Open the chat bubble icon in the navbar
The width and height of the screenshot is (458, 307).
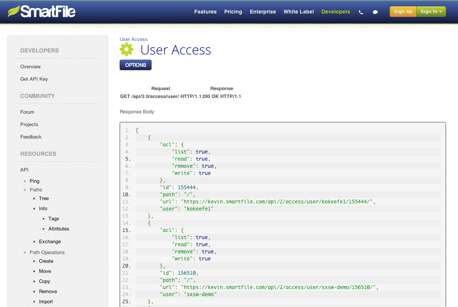375,12
